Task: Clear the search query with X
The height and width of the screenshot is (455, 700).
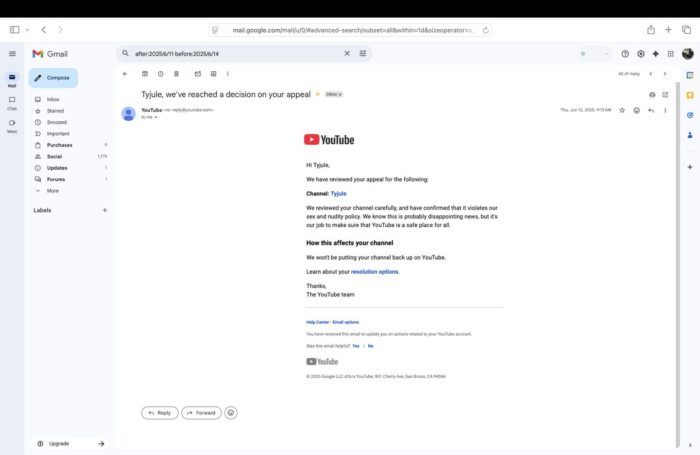Action: tap(347, 54)
